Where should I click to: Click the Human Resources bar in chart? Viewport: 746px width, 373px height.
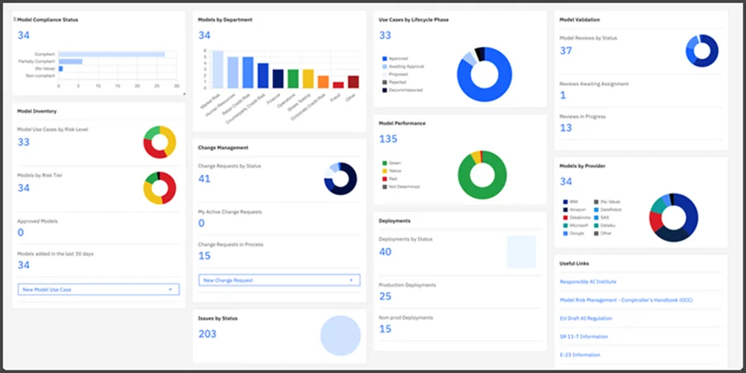coord(233,73)
